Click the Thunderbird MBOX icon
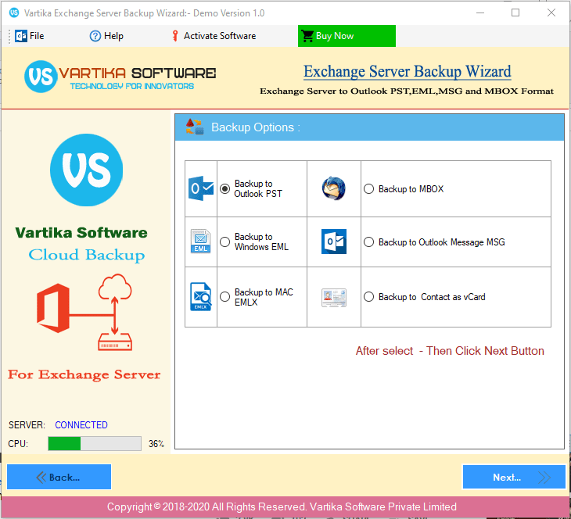 point(333,188)
